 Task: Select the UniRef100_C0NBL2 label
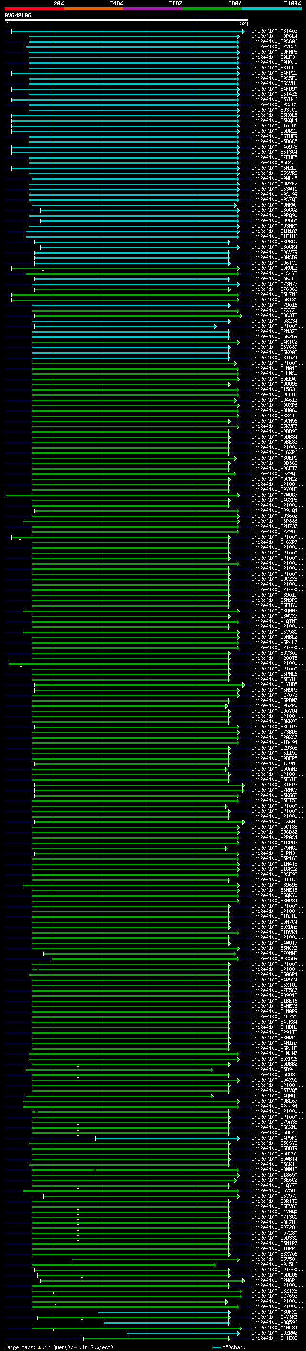[274, 637]
